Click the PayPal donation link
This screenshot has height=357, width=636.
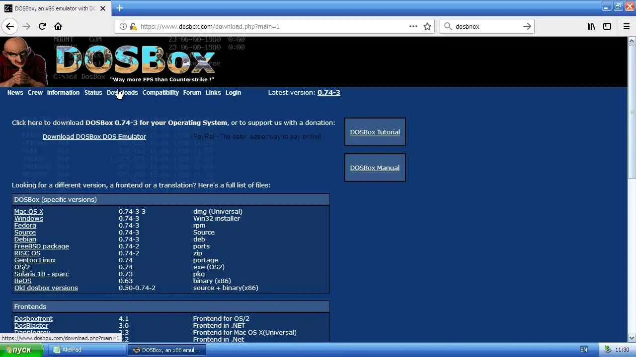click(x=257, y=136)
